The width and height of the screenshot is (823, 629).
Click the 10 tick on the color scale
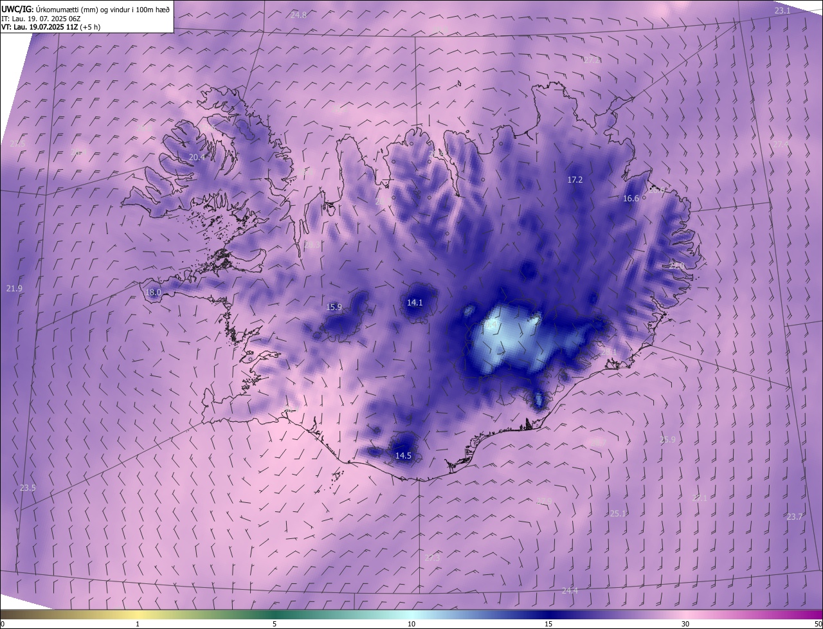click(411, 624)
